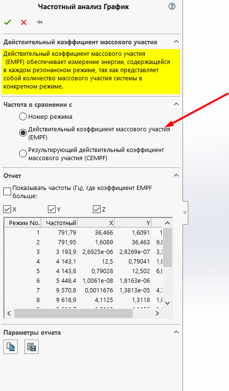
Task: Select frequency cell 5 448,4
Action: point(59,280)
